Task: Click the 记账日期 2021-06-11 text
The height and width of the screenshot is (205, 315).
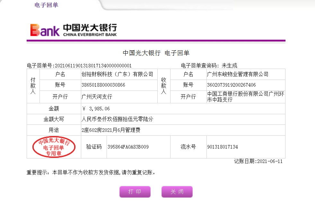Action: [258, 161]
